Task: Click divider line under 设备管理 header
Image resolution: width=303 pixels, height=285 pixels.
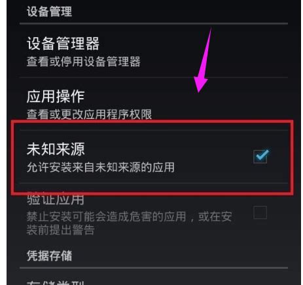Action: click(154, 24)
